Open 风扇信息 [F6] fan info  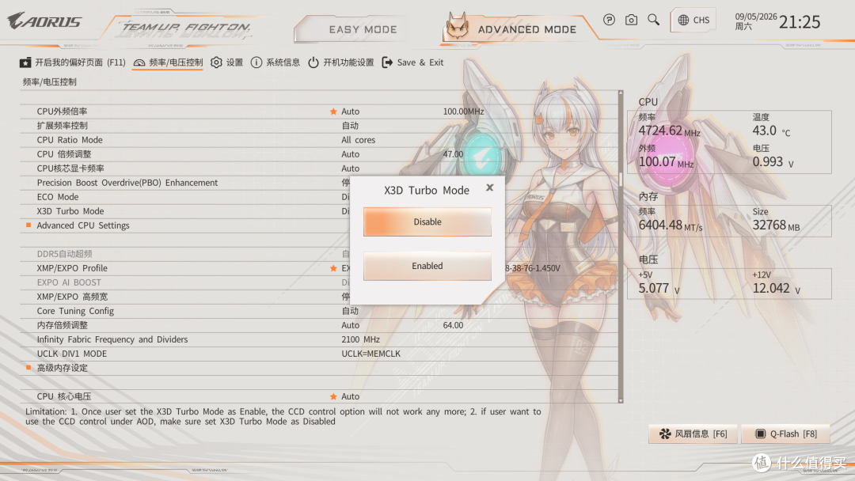tap(693, 434)
